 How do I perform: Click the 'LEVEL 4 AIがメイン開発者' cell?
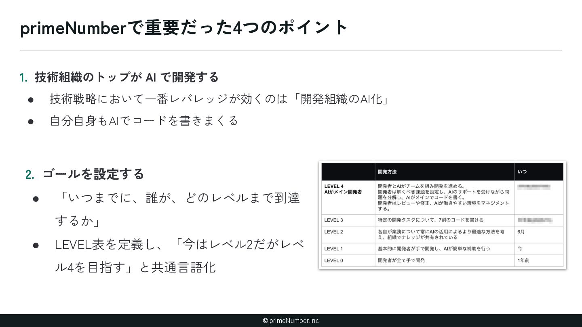(x=348, y=197)
